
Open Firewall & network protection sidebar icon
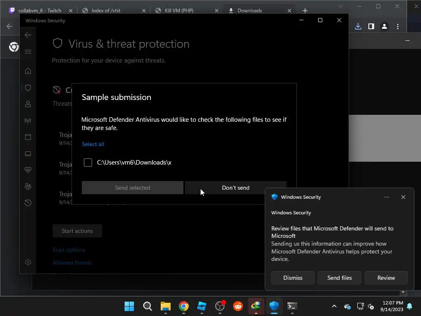click(x=28, y=121)
